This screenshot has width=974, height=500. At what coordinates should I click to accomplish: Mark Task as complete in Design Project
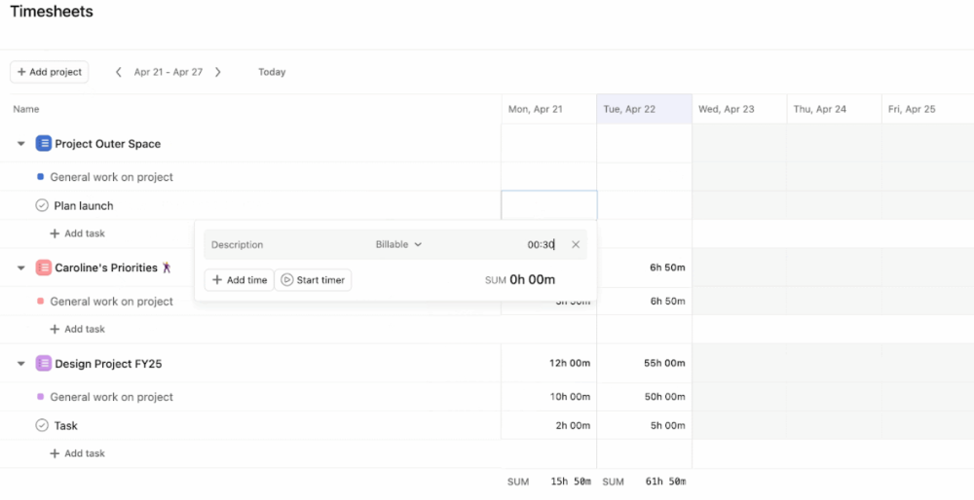tap(42, 425)
